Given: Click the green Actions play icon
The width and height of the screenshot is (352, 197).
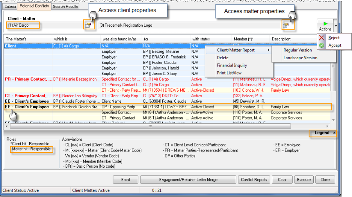Looking at the screenshot, I should point(325,23).
